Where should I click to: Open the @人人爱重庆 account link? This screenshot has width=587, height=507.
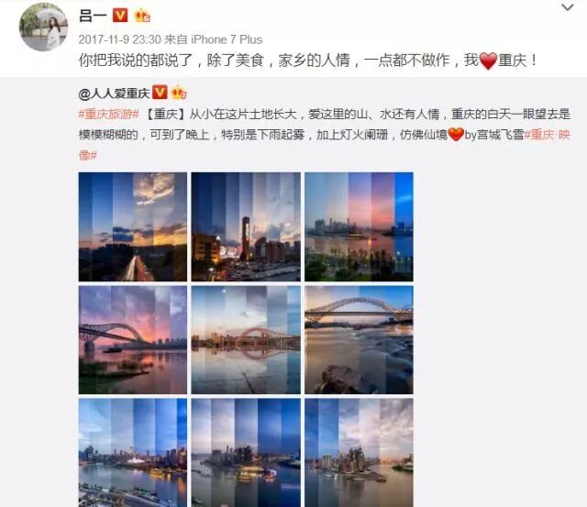click(x=114, y=93)
